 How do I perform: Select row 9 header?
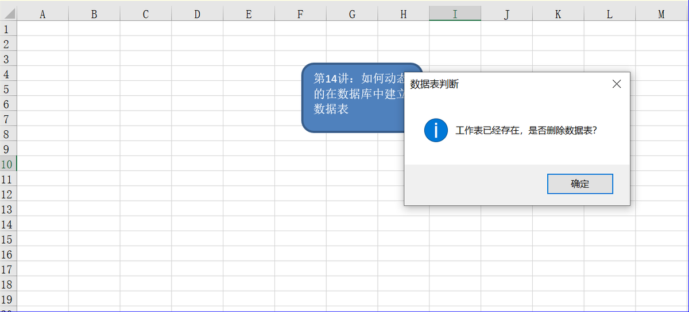click(8, 149)
